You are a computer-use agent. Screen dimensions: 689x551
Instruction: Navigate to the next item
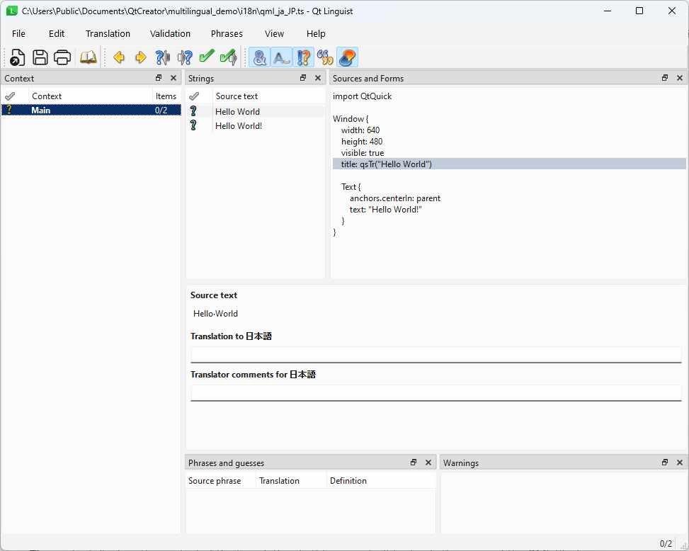coord(140,57)
